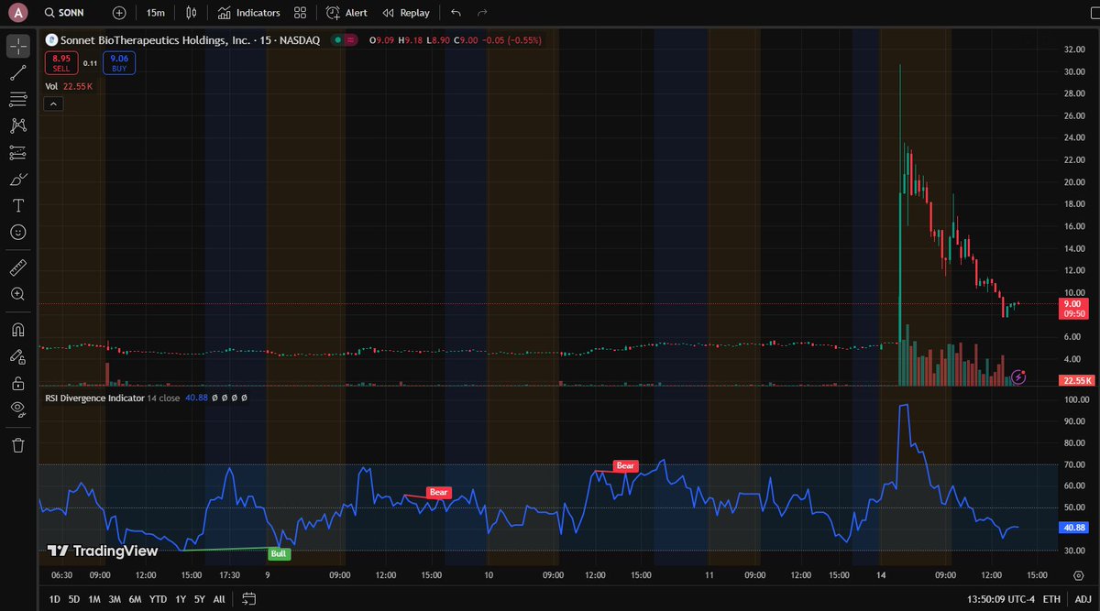This screenshot has height=611, width=1100.
Task: Click the 8.95 SELL button
Action: point(61,62)
